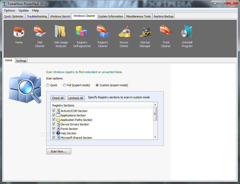Click the TweakNow app icon in title bar
Image resolution: width=240 pixels, height=184 pixels.
4,4
